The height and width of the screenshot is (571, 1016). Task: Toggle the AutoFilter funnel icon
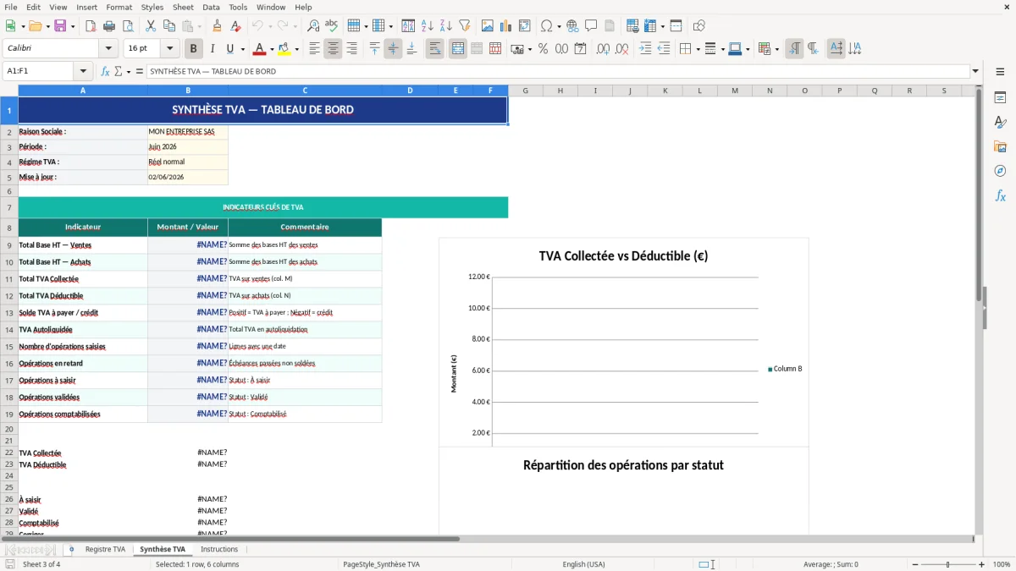click(x=465, y=26)
